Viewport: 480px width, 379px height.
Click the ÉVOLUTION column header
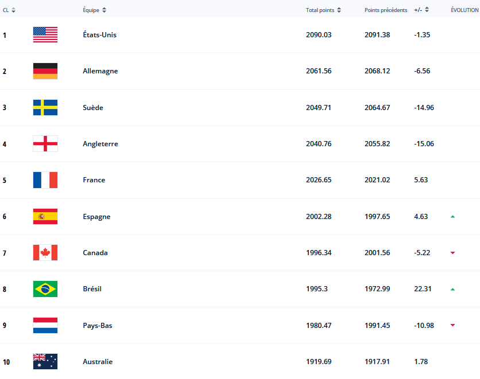coord(464,10)
